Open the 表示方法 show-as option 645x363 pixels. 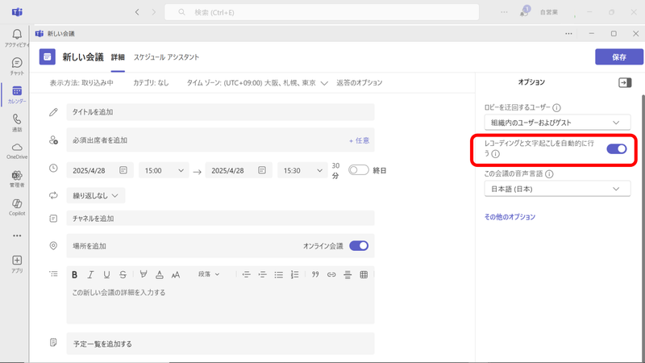[81, 83]
